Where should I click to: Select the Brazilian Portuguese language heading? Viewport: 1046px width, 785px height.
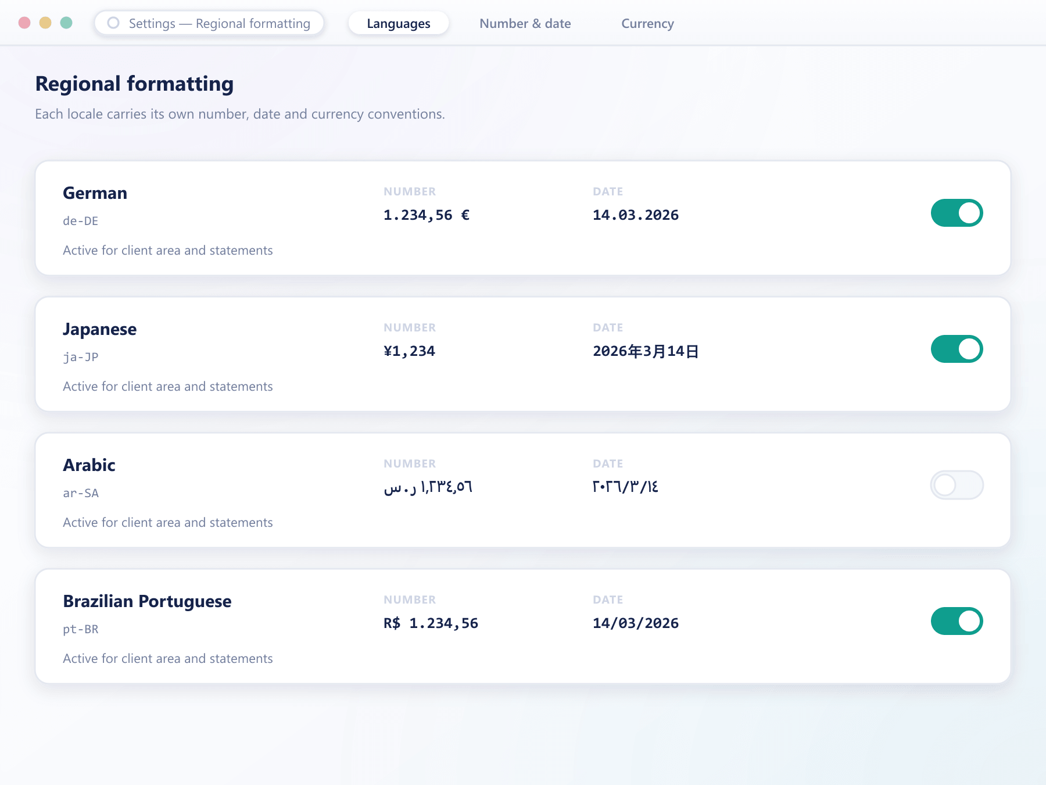pos(147,601)
